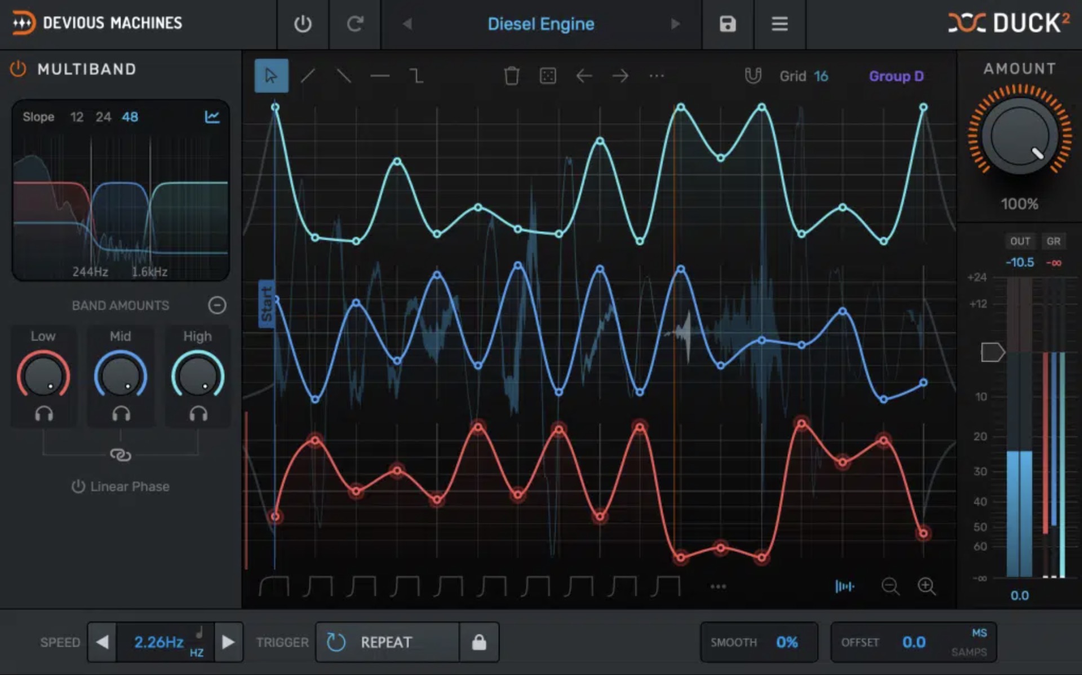Open the Group D selector

[x=896, y=76]
